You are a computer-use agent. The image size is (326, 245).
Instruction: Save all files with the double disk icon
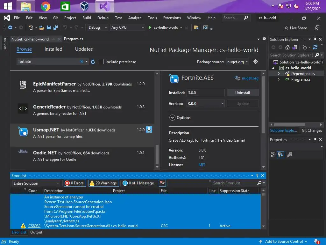point(56,27)
